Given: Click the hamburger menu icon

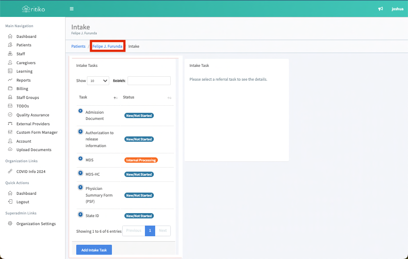Looking at the screenshot, I should pos(72,9).
